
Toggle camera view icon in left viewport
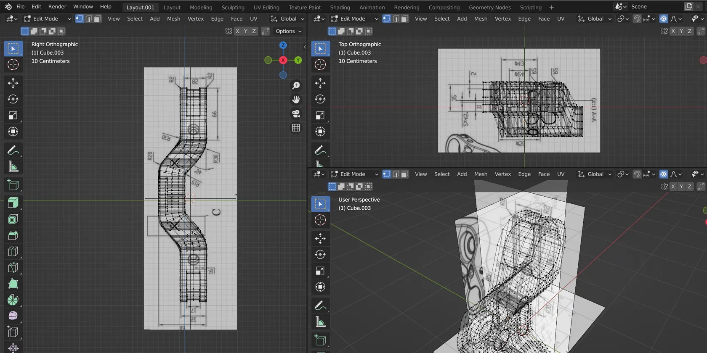296,113
